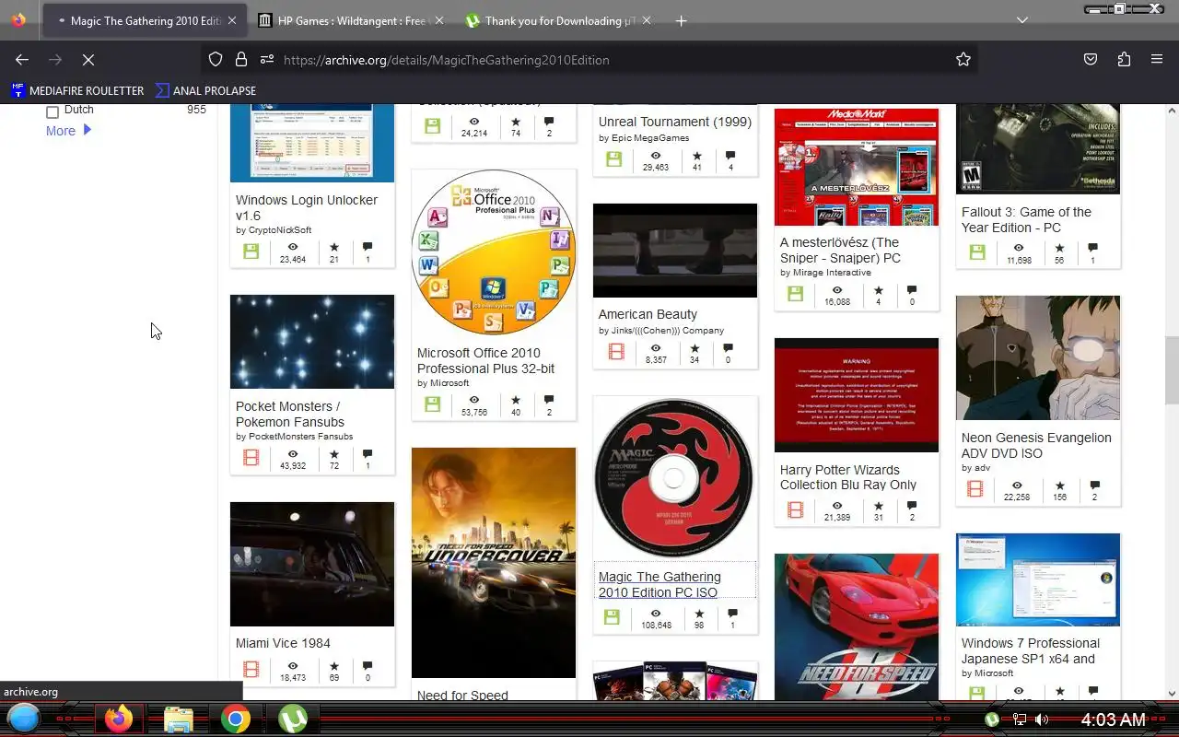Screen dimensions: 1179x737
Task: Click Magic The Gathering disc thumbnail
Action: 674,478
